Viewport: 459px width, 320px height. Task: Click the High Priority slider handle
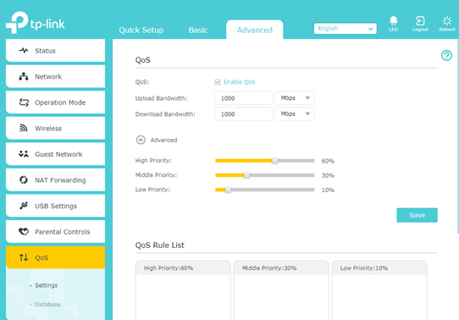(x=274, y=161)
